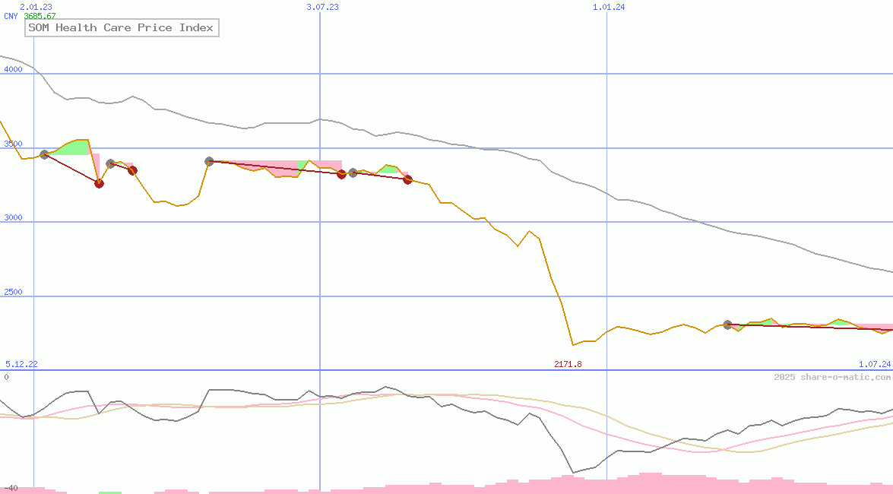Click the gray marker nearest the 2.01.23 line
Screen dimensions: 893x494
click(44, 154)
